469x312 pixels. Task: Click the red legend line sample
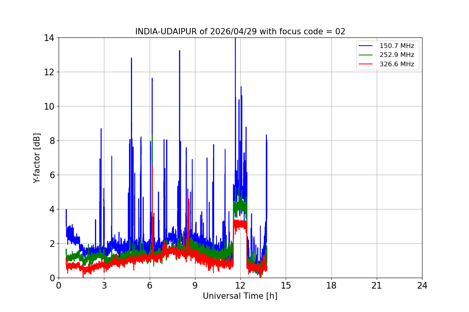click(x=367, y=64)
